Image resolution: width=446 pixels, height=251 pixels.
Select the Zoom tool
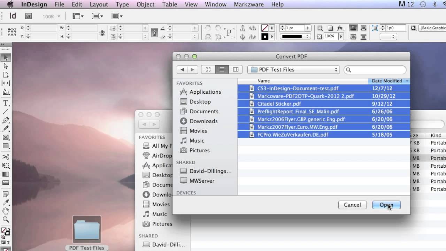click(6, 220)
